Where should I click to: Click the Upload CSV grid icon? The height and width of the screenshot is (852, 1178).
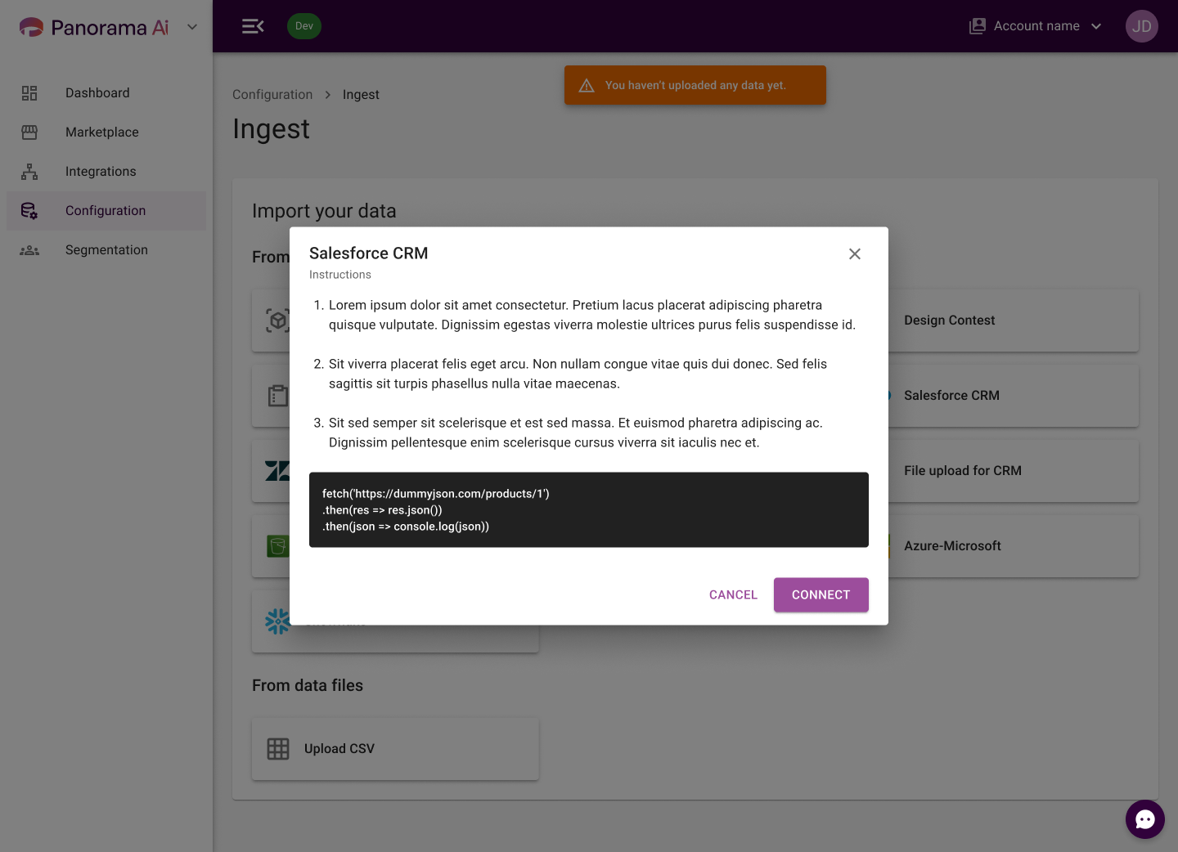pyautogui.click(x=278, y=749)
